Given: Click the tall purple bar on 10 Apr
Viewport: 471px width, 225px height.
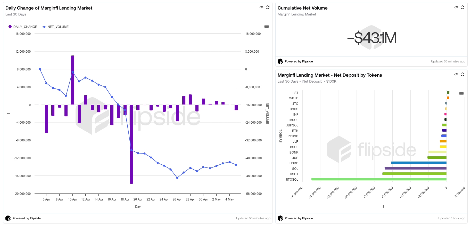Looking at the screenshot, I should click(73, 80).
